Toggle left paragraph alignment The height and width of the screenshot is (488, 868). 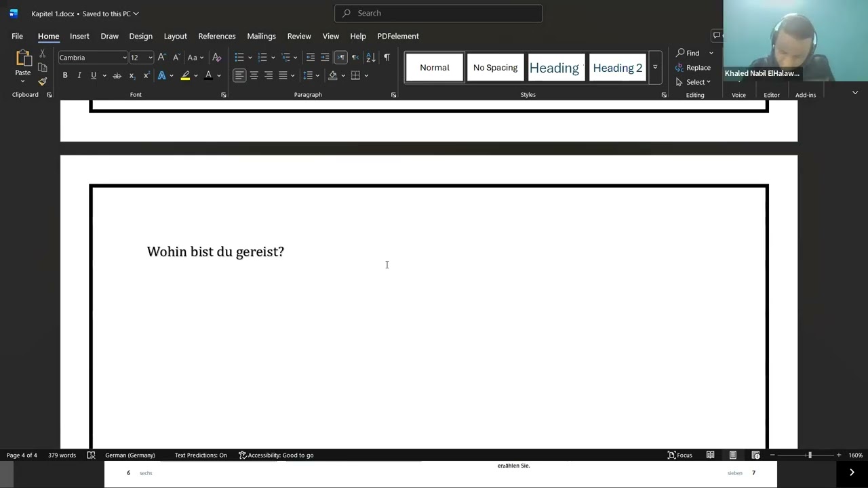(x=239, y=75)
